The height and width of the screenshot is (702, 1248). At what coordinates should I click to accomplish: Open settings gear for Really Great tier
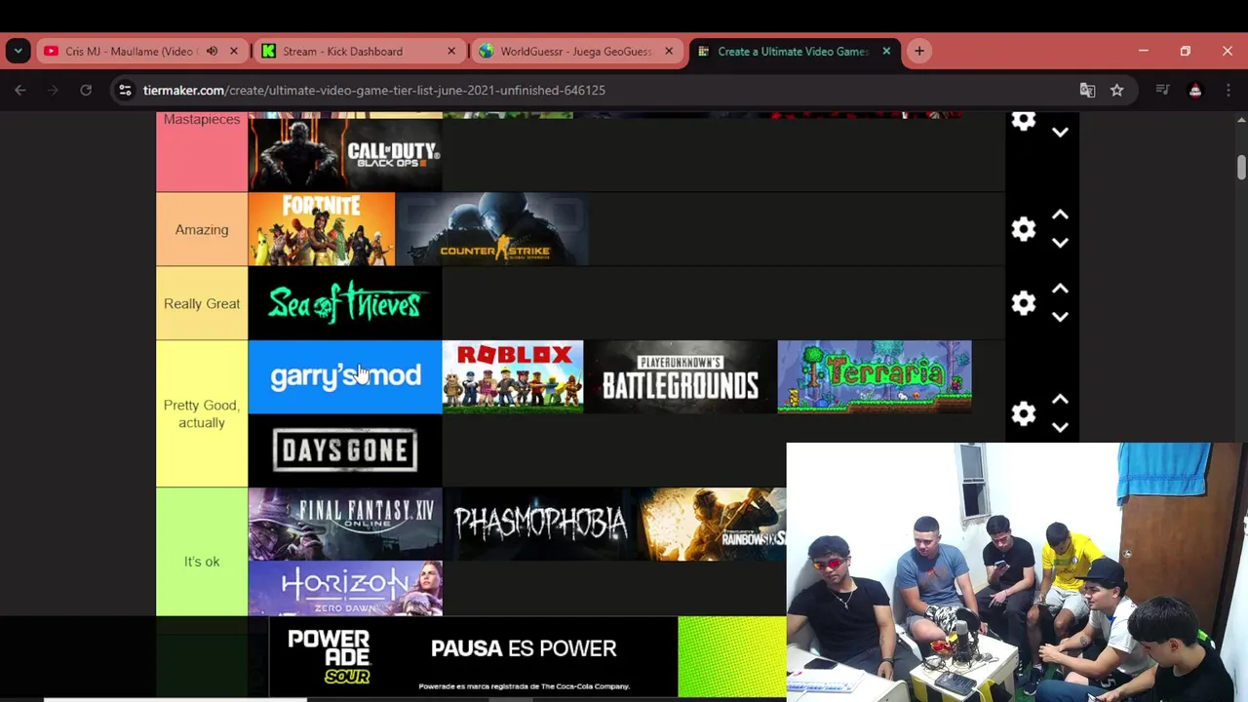click(1023, 303)
